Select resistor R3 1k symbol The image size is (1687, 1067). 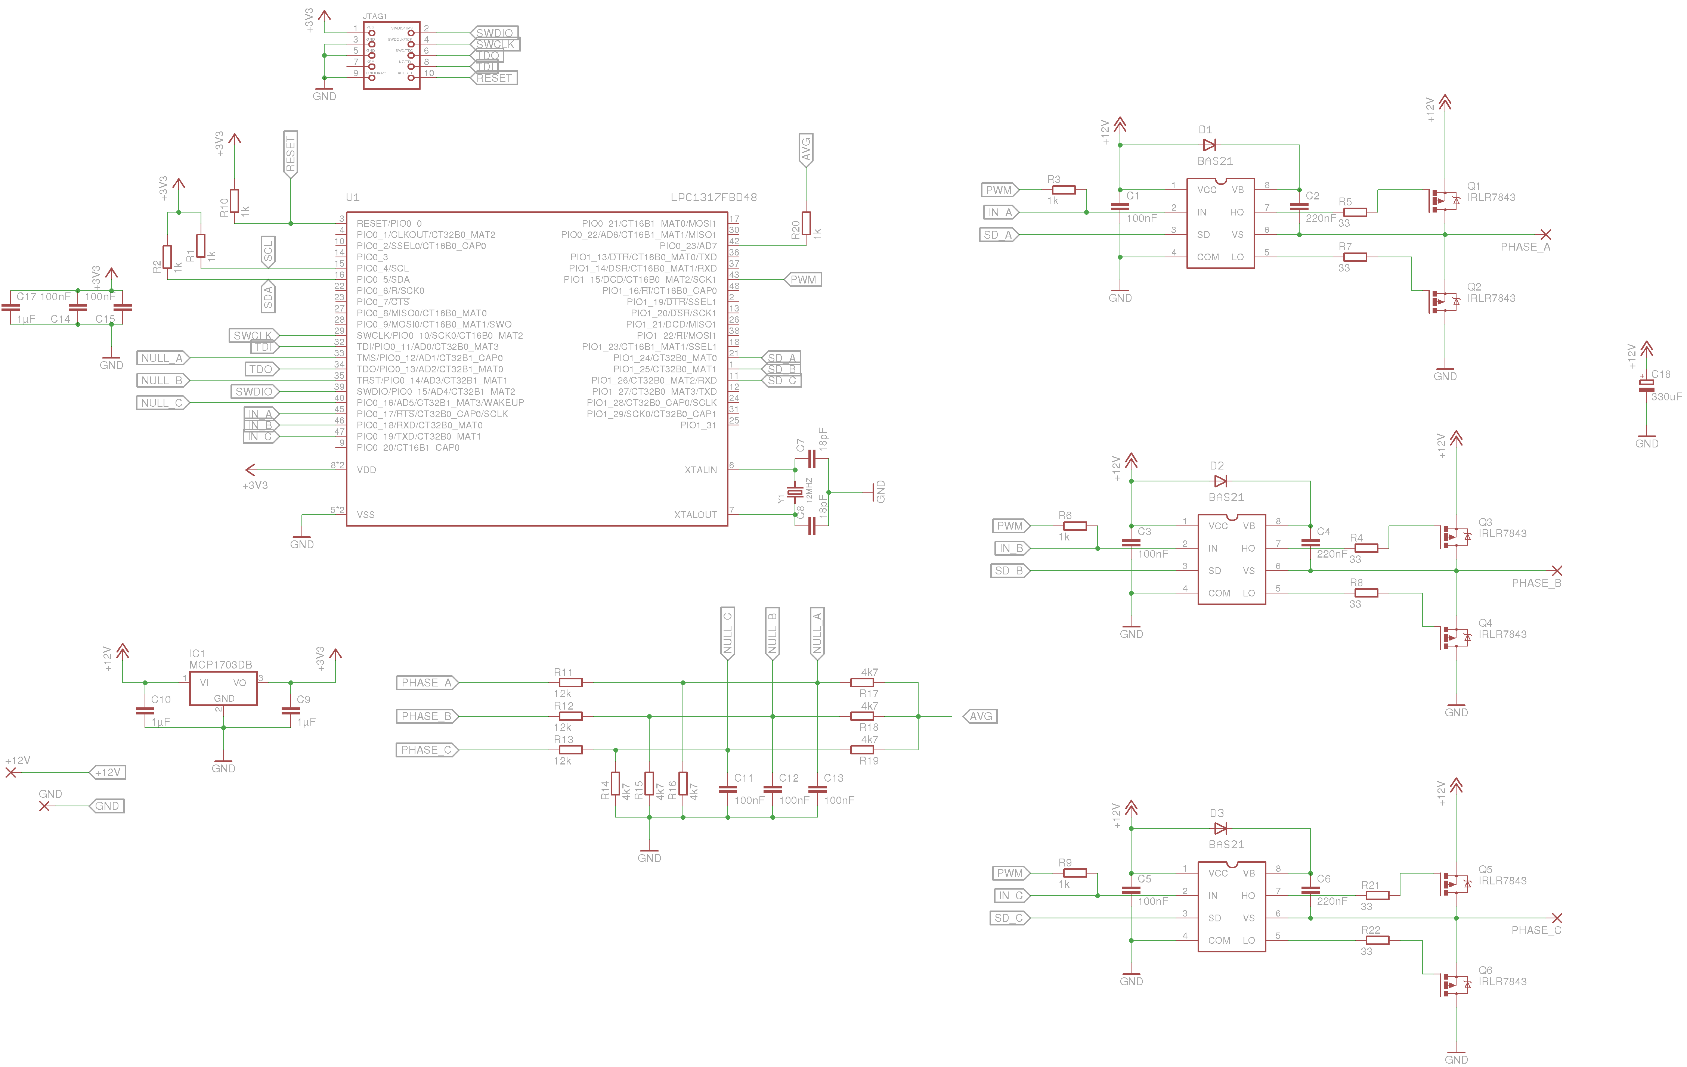pos(1064,190)
